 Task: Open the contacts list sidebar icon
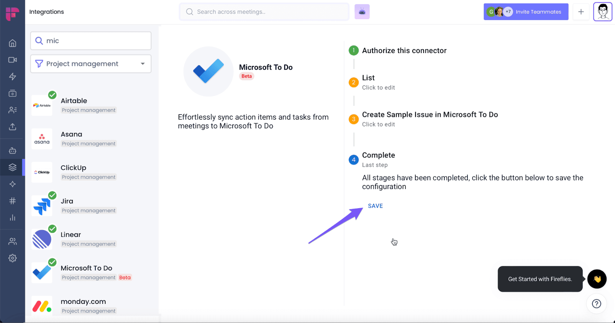pos(13,110)
